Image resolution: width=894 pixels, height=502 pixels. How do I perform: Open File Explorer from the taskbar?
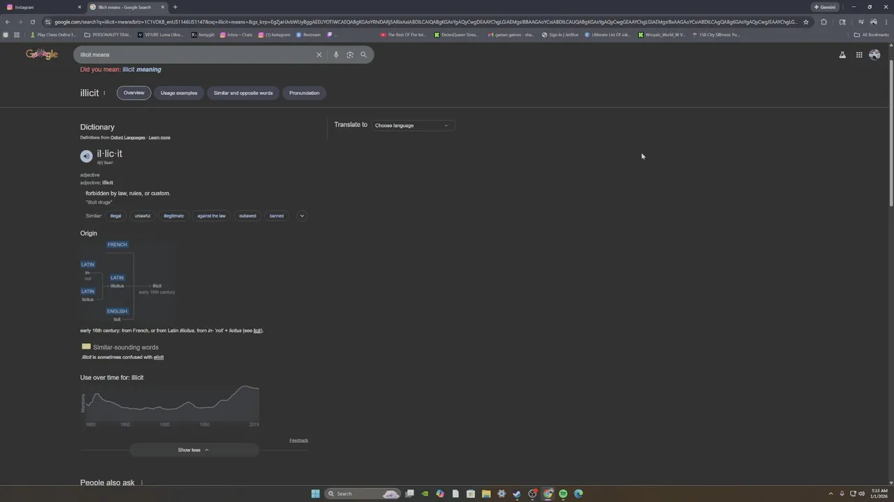tap(486, 494)
